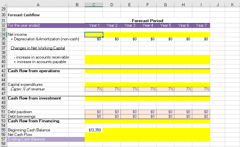Viewport: 240px width, 147px height.
Task: Click Debt borrowings Year 2 $0 cell
Action: click(x=112, y=116)
